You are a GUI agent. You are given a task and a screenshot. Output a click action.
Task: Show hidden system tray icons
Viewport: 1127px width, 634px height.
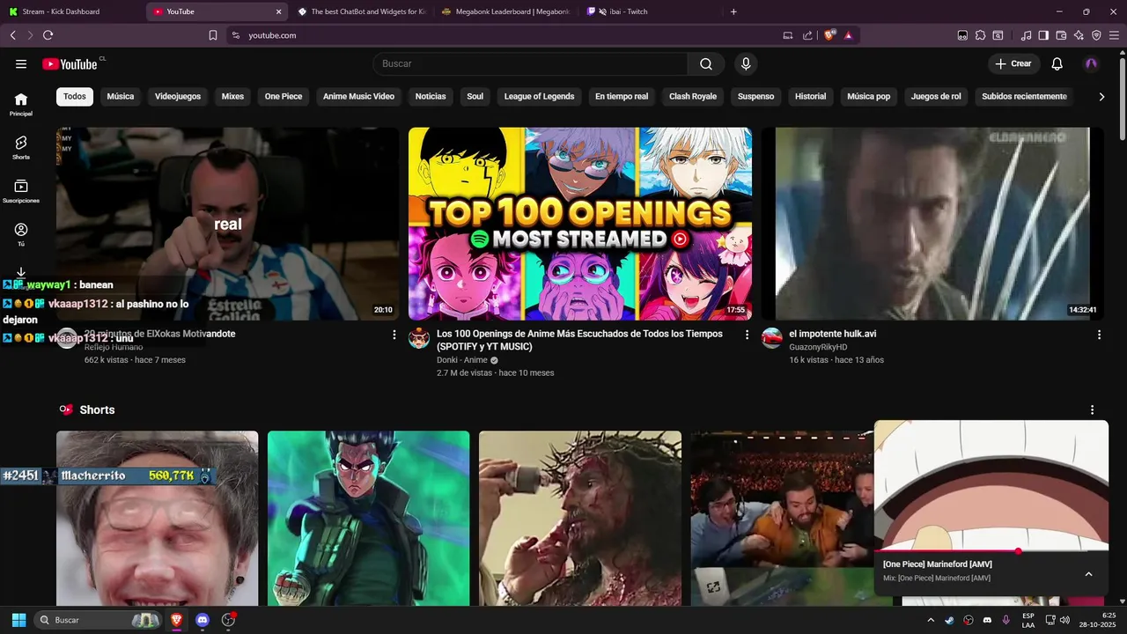(x=931, y=620)
